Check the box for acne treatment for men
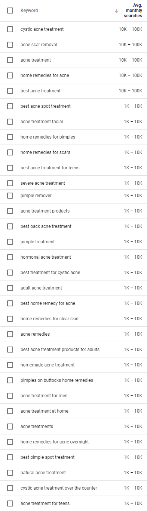Image resolution: width=147 pixels, height=511 pixels. tap(10, 396)
